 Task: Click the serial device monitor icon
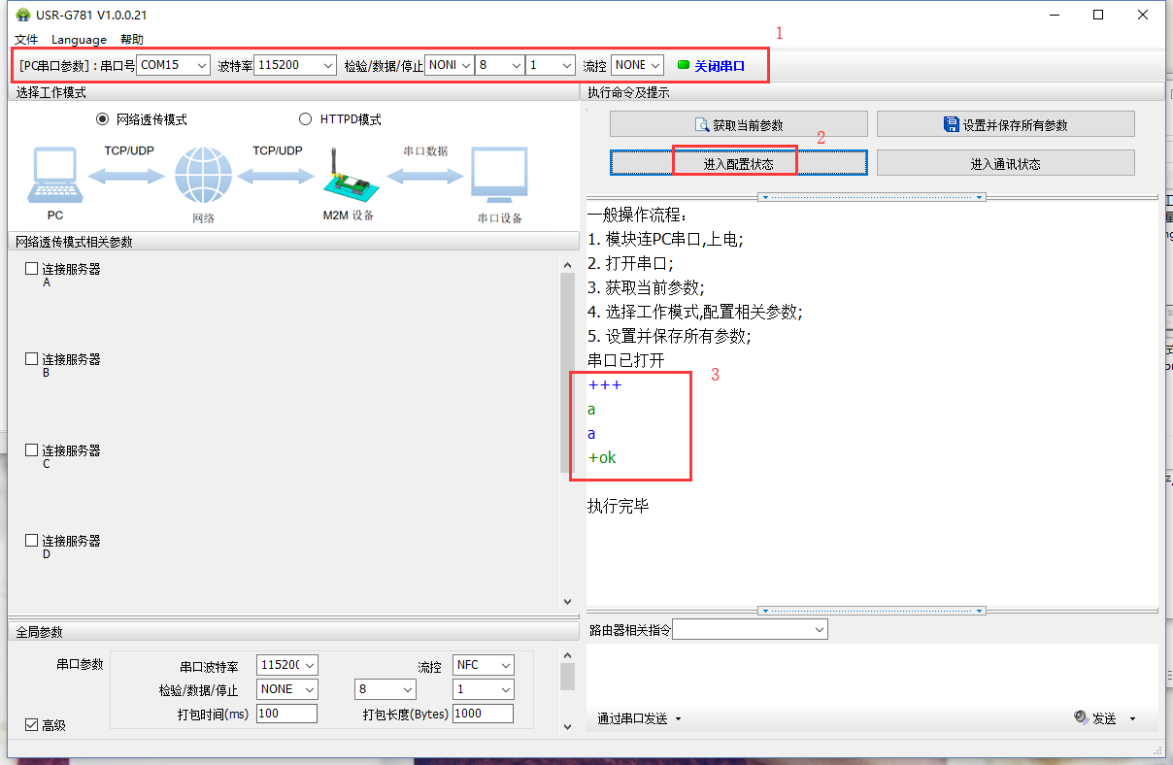[499, 177]
